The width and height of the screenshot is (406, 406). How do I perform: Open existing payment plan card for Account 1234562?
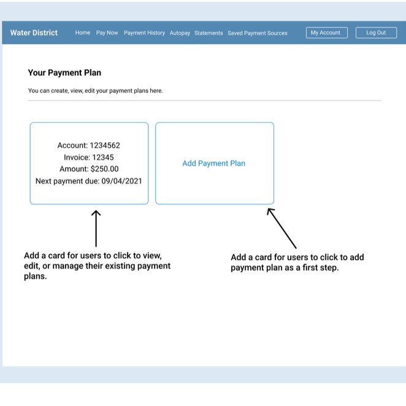pyautogui.click(x=89, y=163)
